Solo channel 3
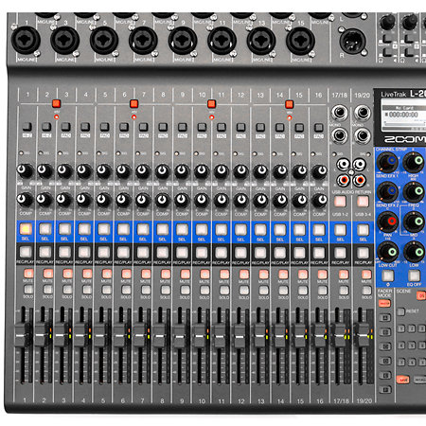 click(67, 290)
